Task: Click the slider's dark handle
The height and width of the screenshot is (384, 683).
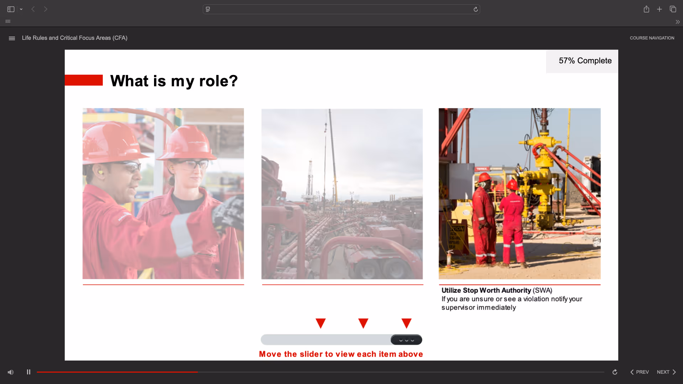Action: click(x=406, y=340)
